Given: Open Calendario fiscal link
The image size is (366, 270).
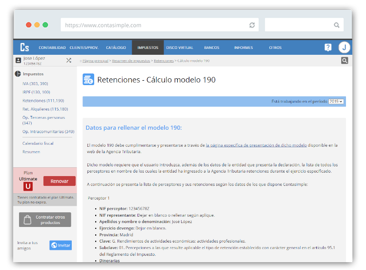Looking at the screenshot, I should [x=38, y=143].
